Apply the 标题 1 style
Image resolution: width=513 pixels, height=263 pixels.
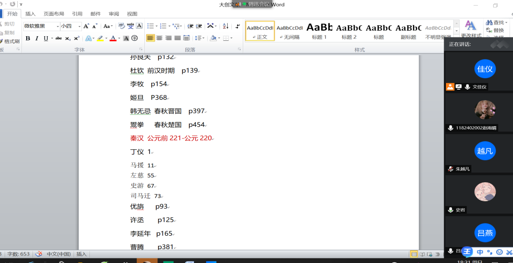pos(319,31)
